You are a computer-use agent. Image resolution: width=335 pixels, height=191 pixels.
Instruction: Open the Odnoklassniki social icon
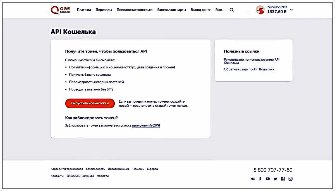click(260, 179)
